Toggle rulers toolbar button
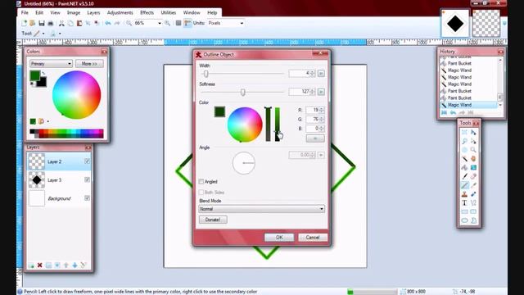Screen dimensions: 524x295 (187, 23)
